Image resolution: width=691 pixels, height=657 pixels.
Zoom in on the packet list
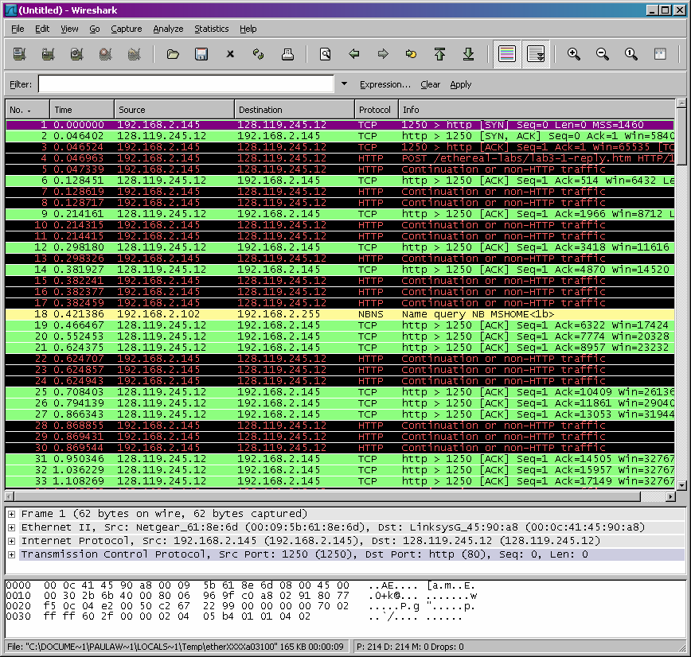[x=574, y=54]
